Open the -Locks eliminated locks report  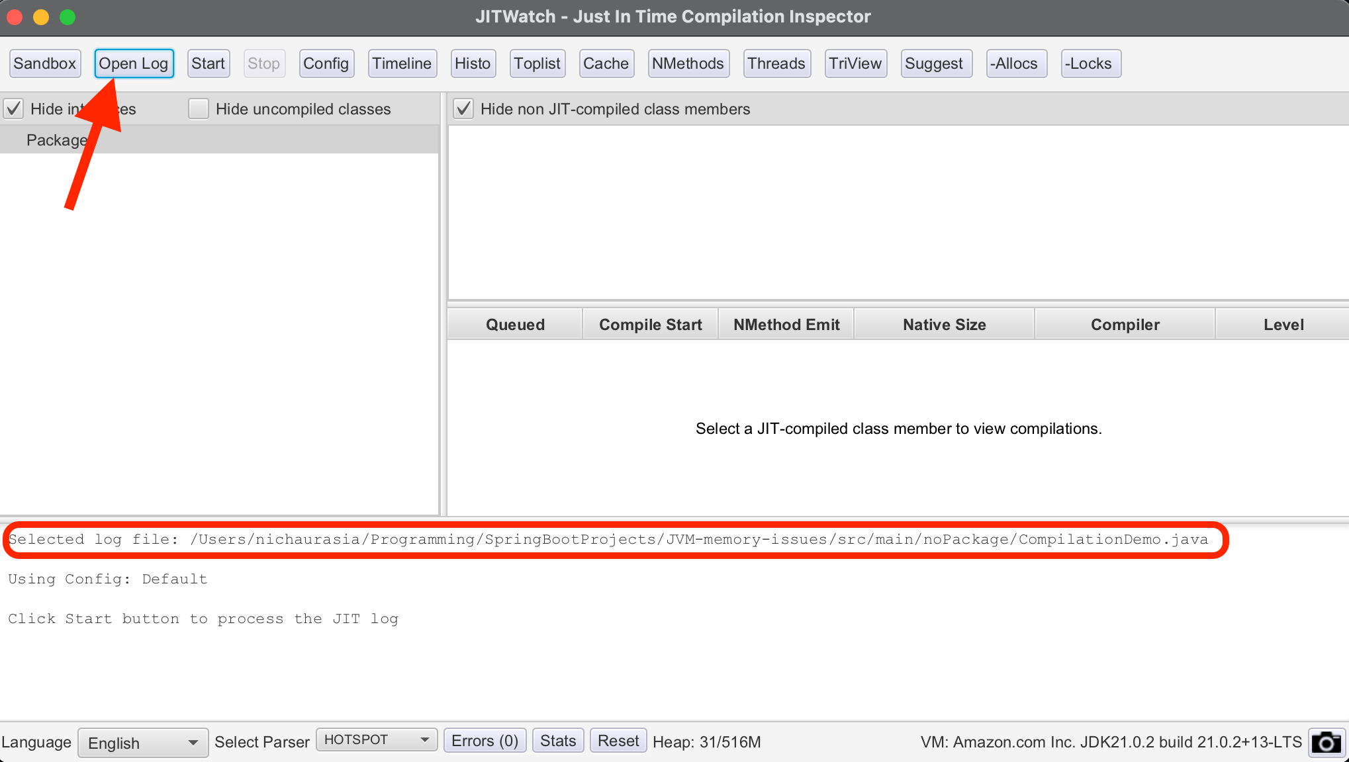(1090, 63)
